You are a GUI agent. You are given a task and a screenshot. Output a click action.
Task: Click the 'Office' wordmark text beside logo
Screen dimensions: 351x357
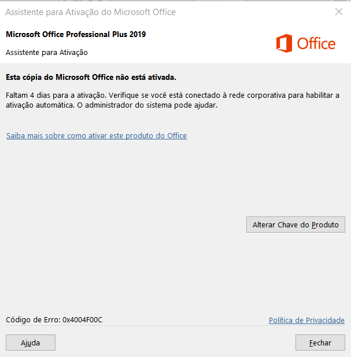coord(316,43)
